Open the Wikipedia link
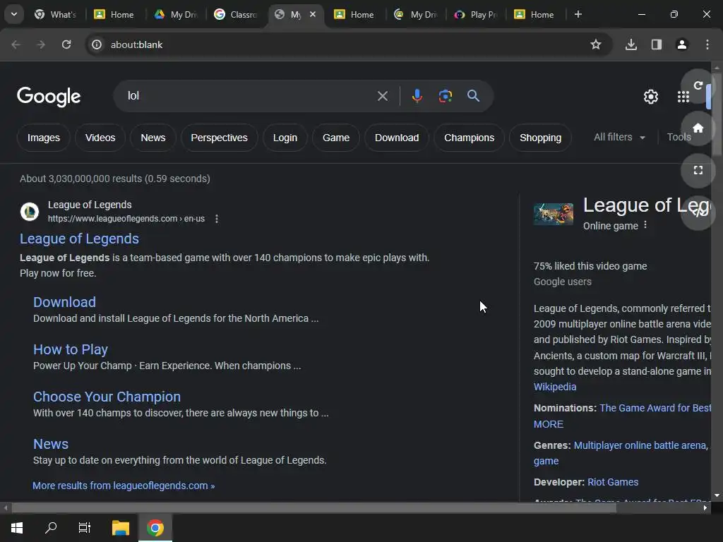723x542 pixels. 555,387
